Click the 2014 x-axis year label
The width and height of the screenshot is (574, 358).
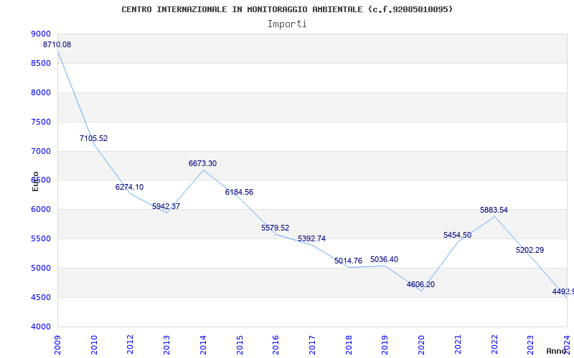(203, 345)
